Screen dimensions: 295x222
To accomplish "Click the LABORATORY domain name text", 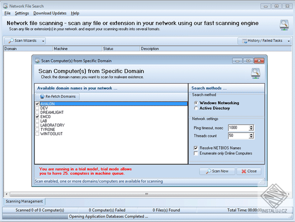I will 53,125.
